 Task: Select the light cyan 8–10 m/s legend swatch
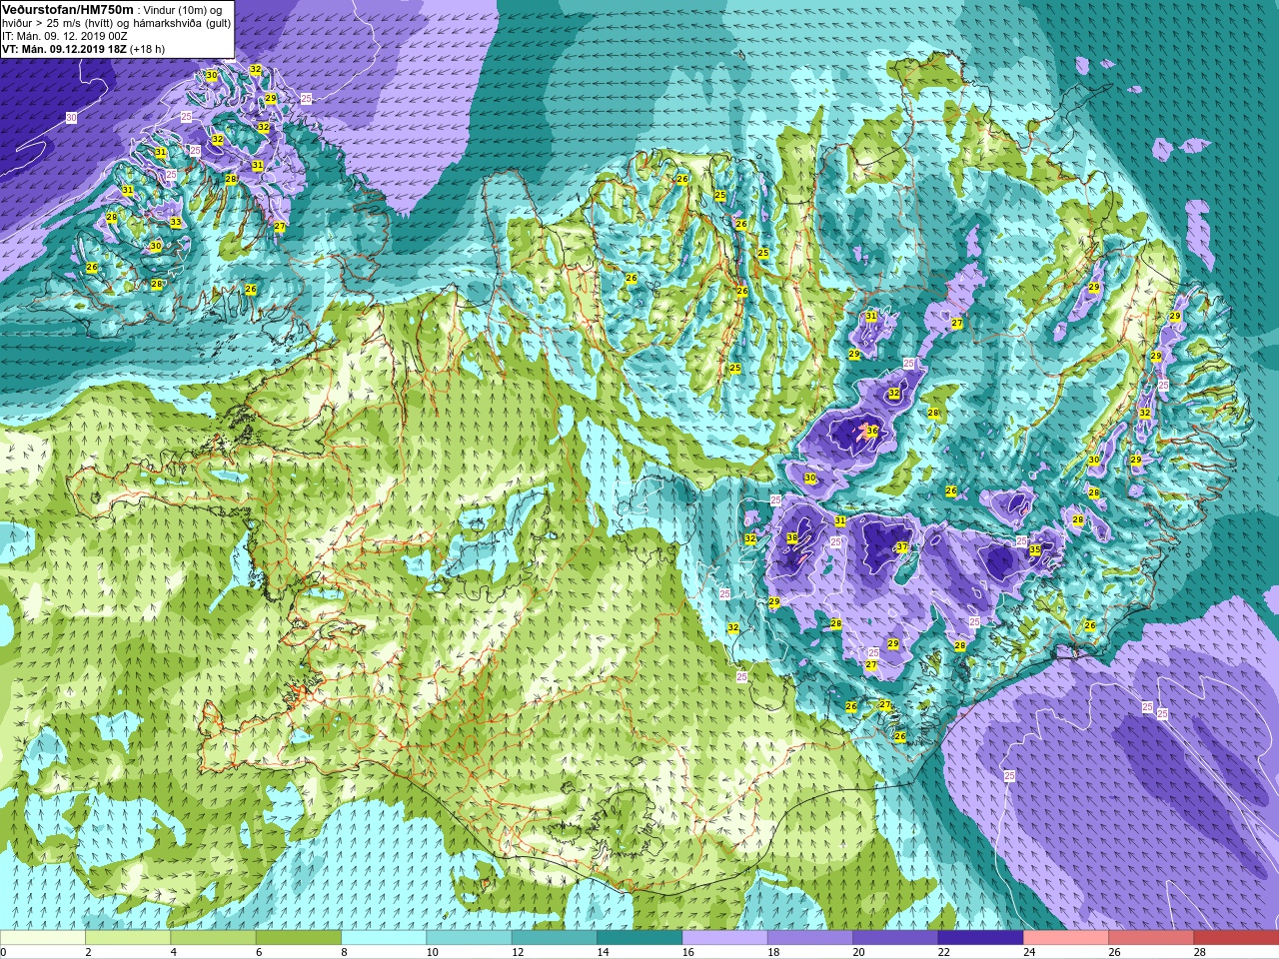pos(384,938)
